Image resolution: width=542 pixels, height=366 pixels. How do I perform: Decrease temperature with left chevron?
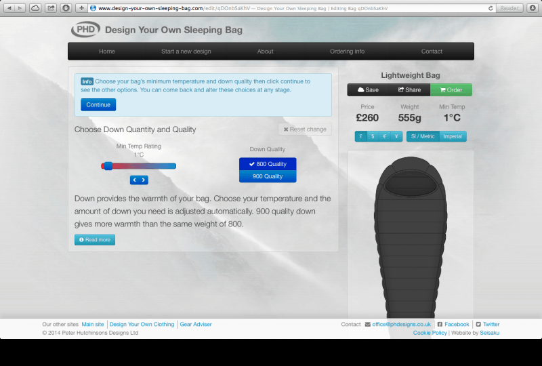[x=134, y=180]
